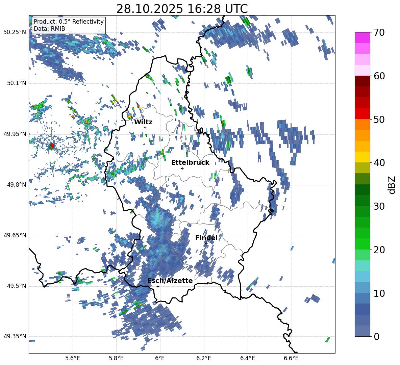This screenshot has height=365, width=400.
Task: Click the yellow colorbar swatch just above 40
Action: 362,157
